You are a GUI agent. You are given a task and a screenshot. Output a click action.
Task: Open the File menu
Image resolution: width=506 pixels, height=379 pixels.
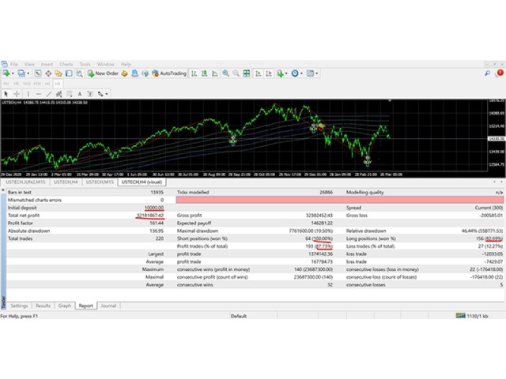tap(14, 64)
